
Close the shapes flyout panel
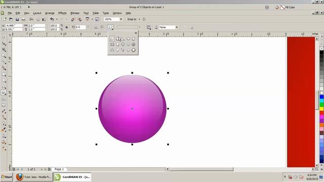click(x=136, y=33)
